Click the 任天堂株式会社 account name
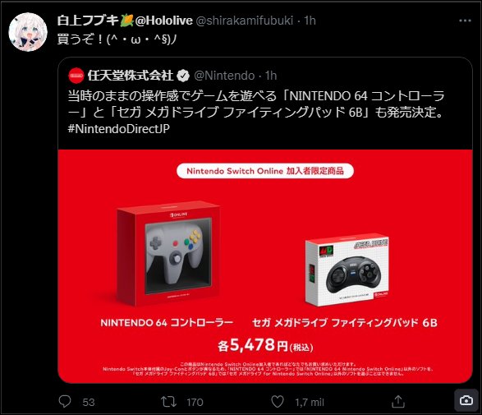The height and width of the screenshot is (415, 482). tap(131, 76)
